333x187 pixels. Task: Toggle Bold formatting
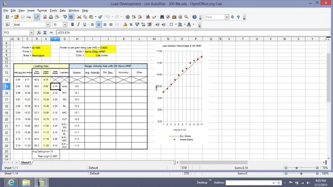coord(72,25)
